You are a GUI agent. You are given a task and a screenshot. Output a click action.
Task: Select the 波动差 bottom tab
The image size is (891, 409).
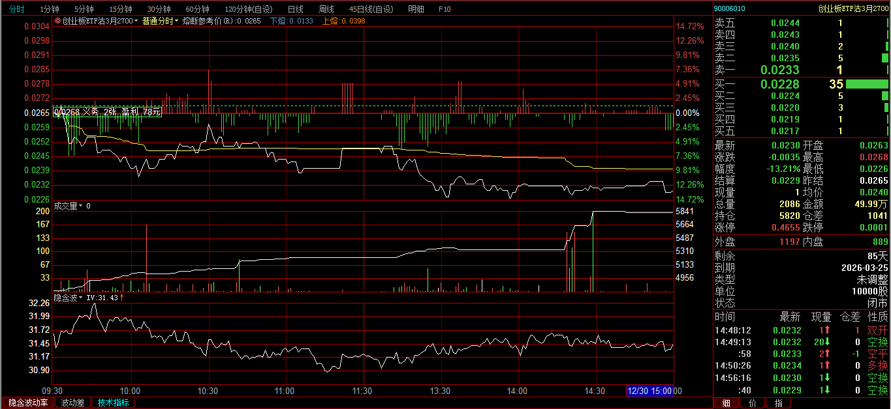pyautogui.click(x=72, y=402)
